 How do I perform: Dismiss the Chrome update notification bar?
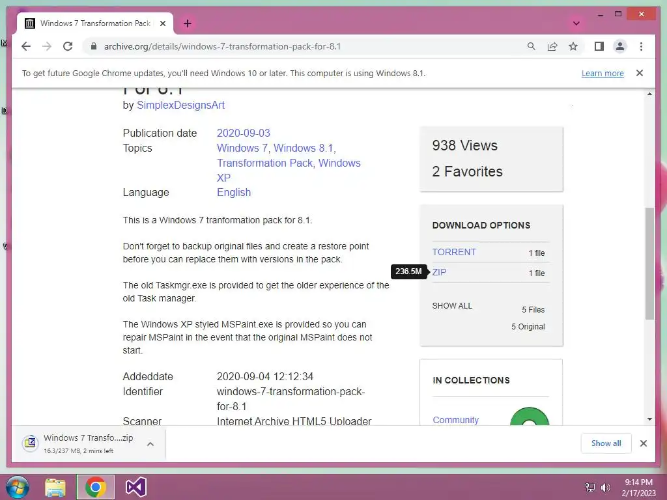(640, 73)
